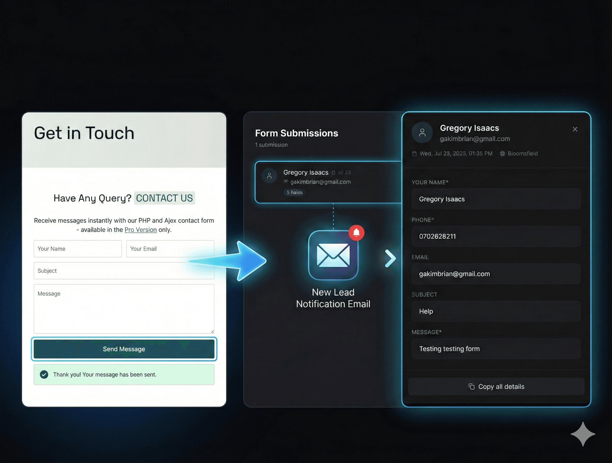Click the avatar icon in Gregory Isaacs detail header
Screen dimensions: 612x463
[x=422, y=132]
